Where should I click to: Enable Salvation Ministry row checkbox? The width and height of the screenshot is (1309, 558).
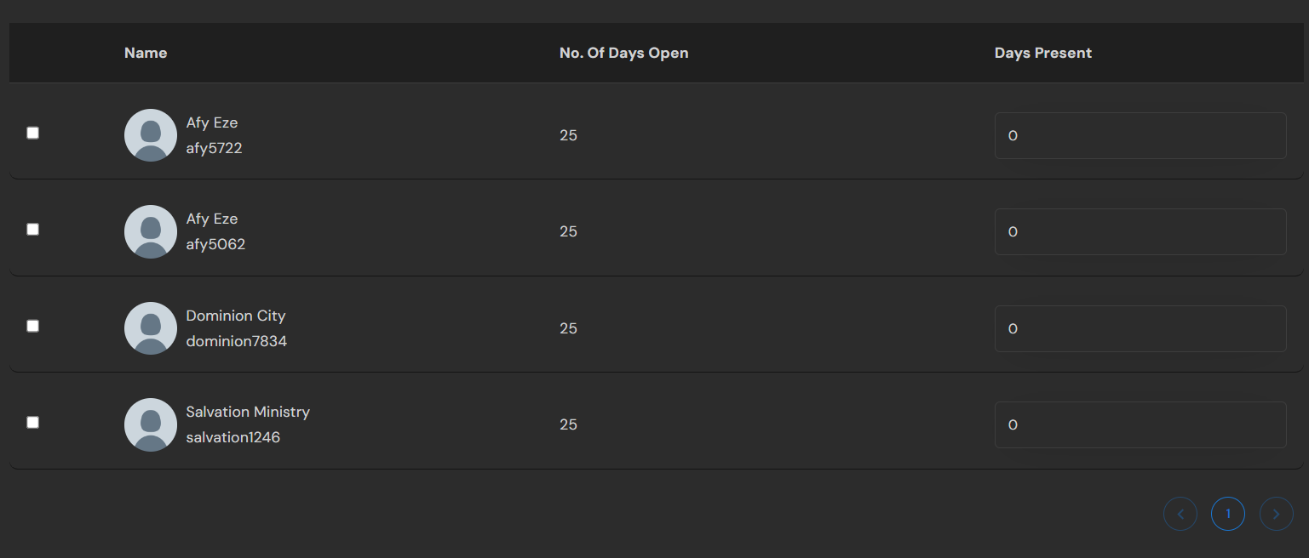(33, 422)
